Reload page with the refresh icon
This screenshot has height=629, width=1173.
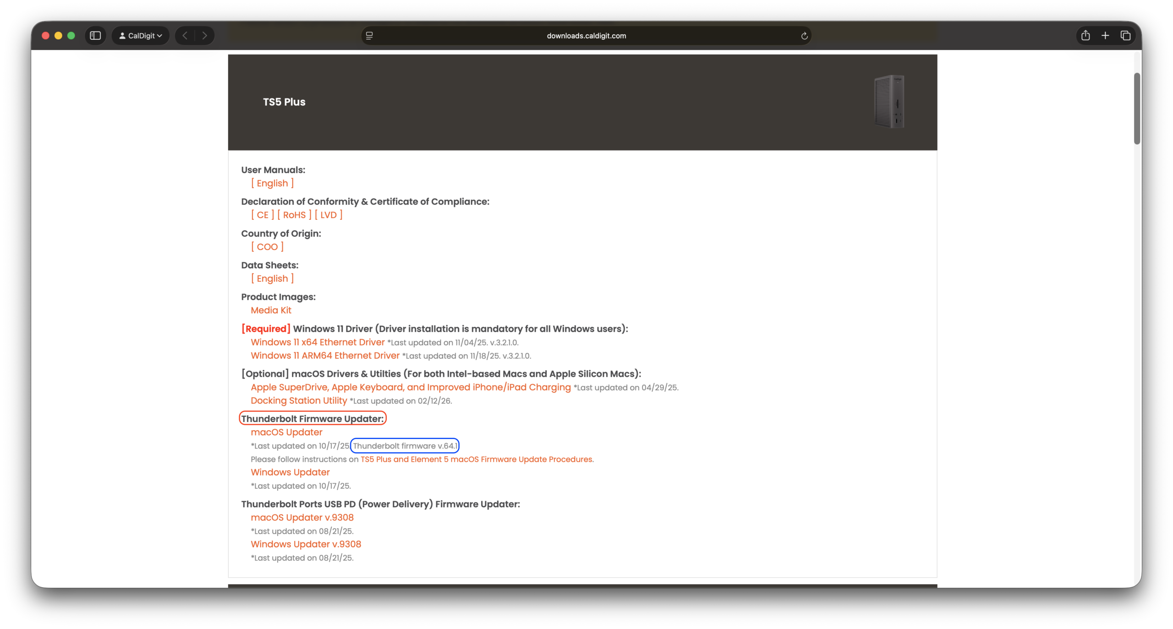point(804,36)
